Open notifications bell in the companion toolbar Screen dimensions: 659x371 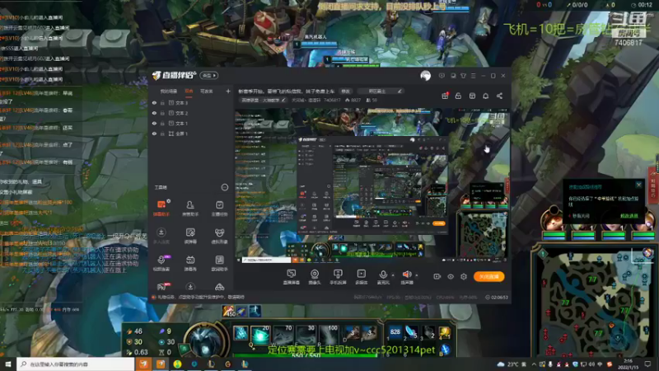[486, 96]
